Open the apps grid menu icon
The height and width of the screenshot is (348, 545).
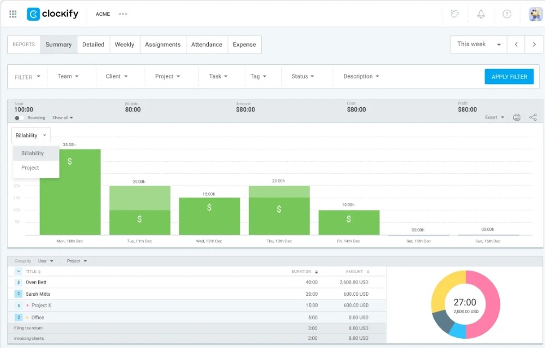[x=13, y=14]
